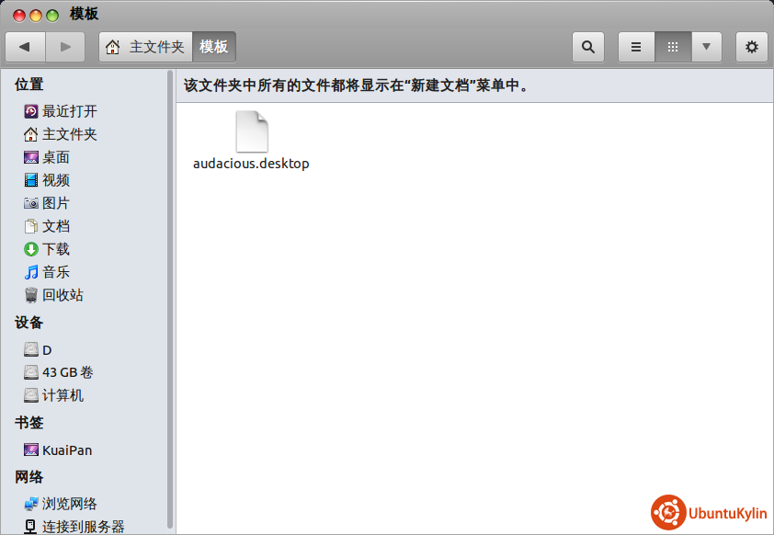The width and height of the screenshot is (774, 535).
Task: Expand the view options dropdown arrow
Action: (x=706, y=47)
